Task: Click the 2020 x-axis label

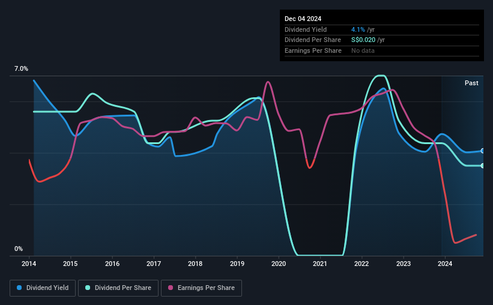Action: [x=279, y=264]
